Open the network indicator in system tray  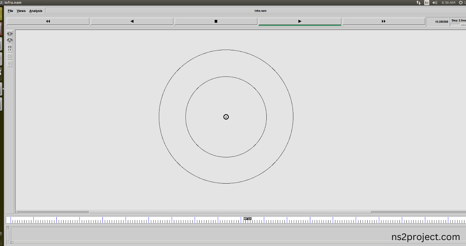coord(418,2)
